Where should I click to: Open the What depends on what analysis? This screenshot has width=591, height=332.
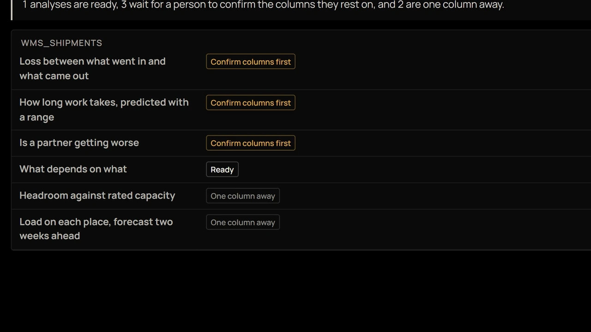tap(73, 169)
